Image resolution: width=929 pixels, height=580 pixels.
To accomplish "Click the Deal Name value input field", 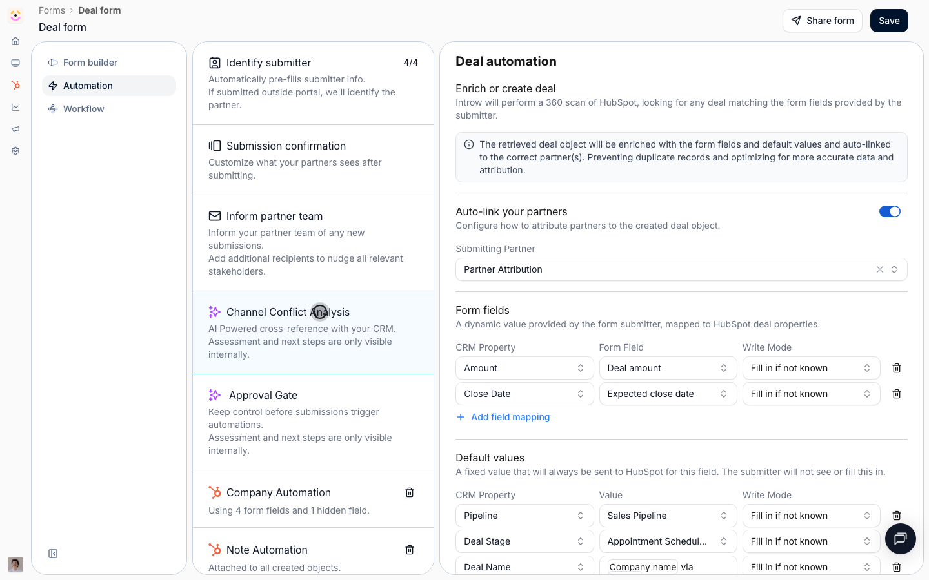I will [668, 566].
